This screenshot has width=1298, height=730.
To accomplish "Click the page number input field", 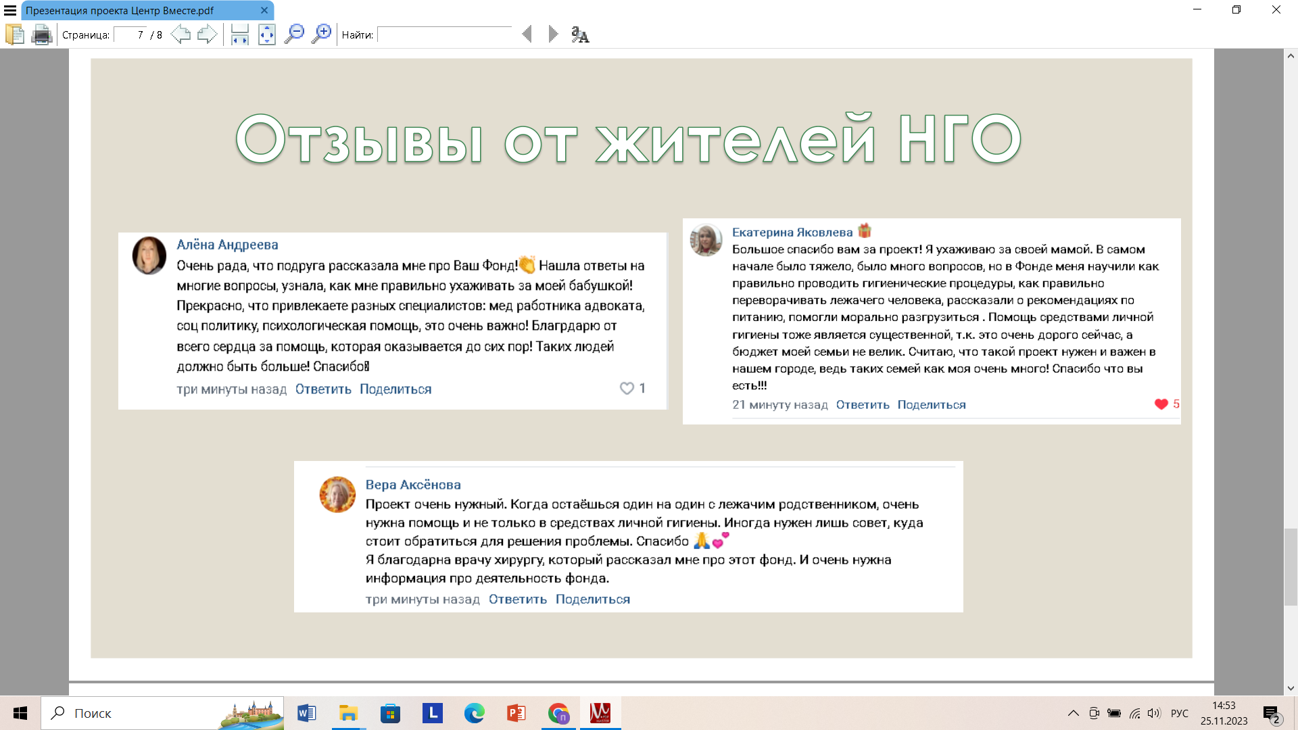I will [130, 34].
